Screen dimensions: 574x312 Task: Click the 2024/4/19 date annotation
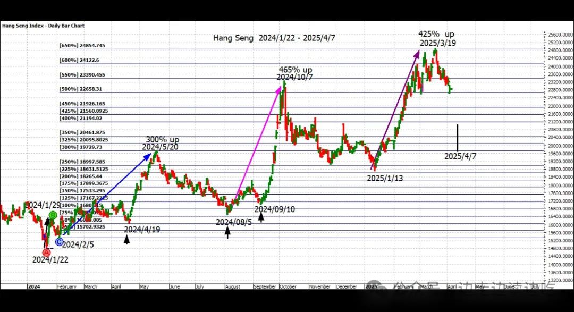pyautogui.click(x=142, y=230)
